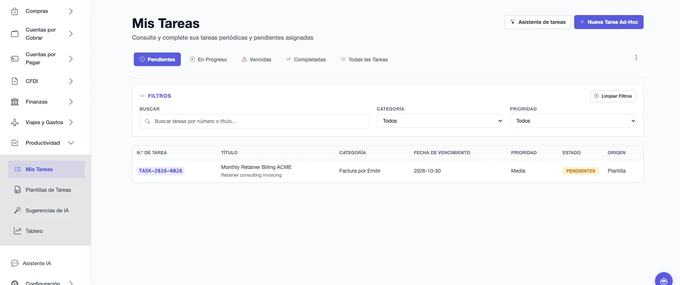Click the Tablero chart icon

pyautogui.click(x=18, y=231)
